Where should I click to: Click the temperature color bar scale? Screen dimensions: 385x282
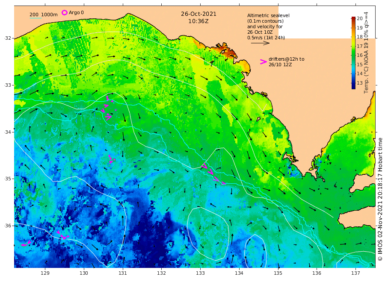point(353,53)
